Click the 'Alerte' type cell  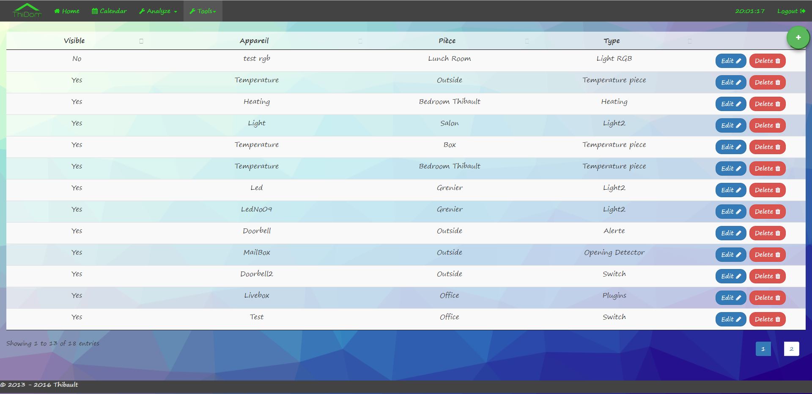pos(614,231)
